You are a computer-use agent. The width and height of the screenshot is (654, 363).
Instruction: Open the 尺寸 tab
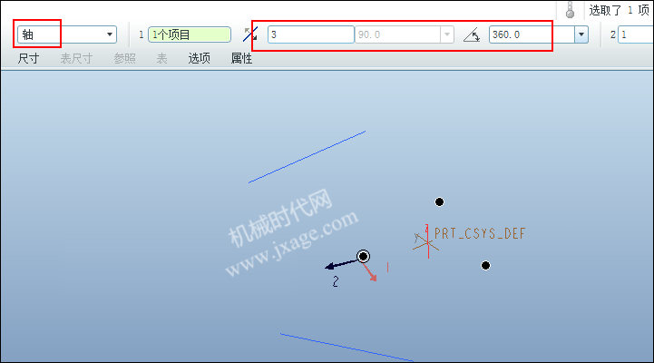28,58
